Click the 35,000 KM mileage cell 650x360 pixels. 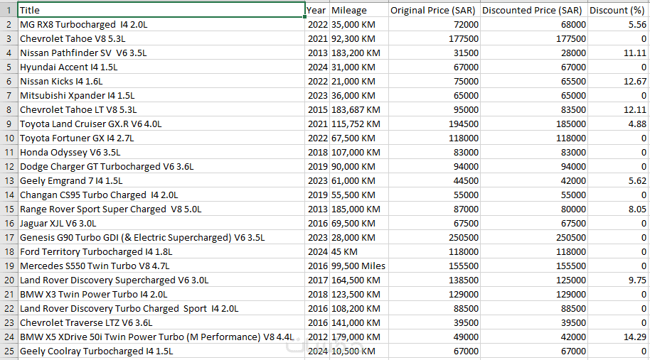(359, 24)
